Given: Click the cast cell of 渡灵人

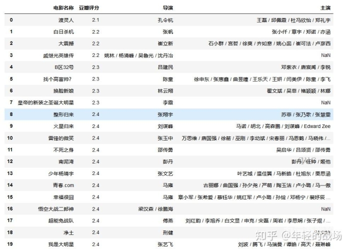Looking at the screenshot, I should [x=293, y=20].
